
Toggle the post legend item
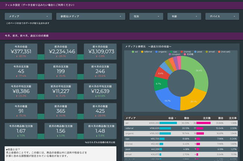198,52
